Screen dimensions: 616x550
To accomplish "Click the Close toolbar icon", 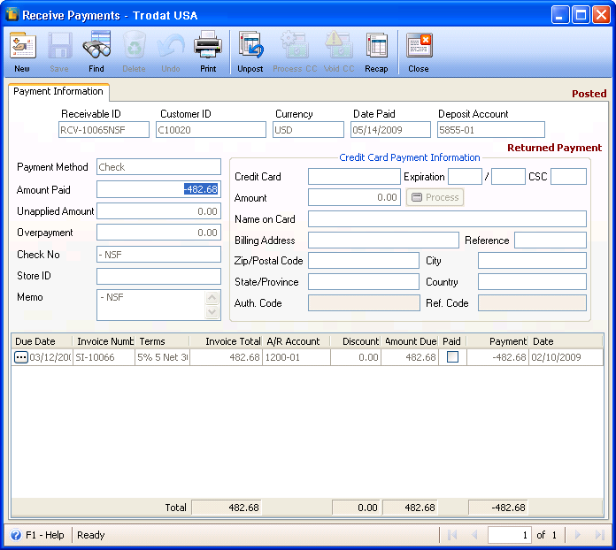I will 419,46.
